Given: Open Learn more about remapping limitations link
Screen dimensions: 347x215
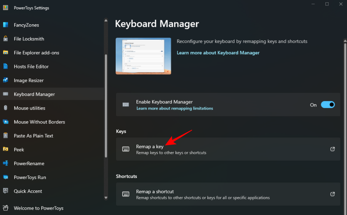Looking at the screenshot, I should pyautogui.click(x=175, y=108).
